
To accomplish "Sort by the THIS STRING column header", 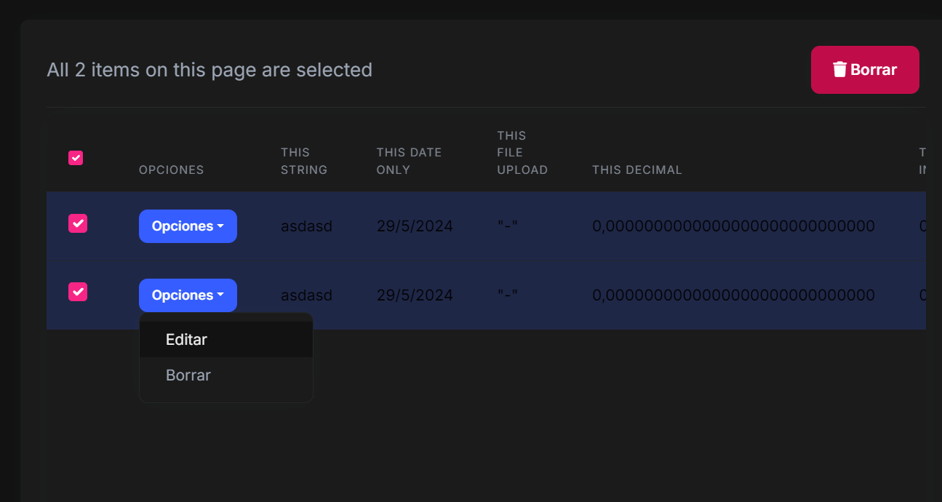I will click(304, 161).
